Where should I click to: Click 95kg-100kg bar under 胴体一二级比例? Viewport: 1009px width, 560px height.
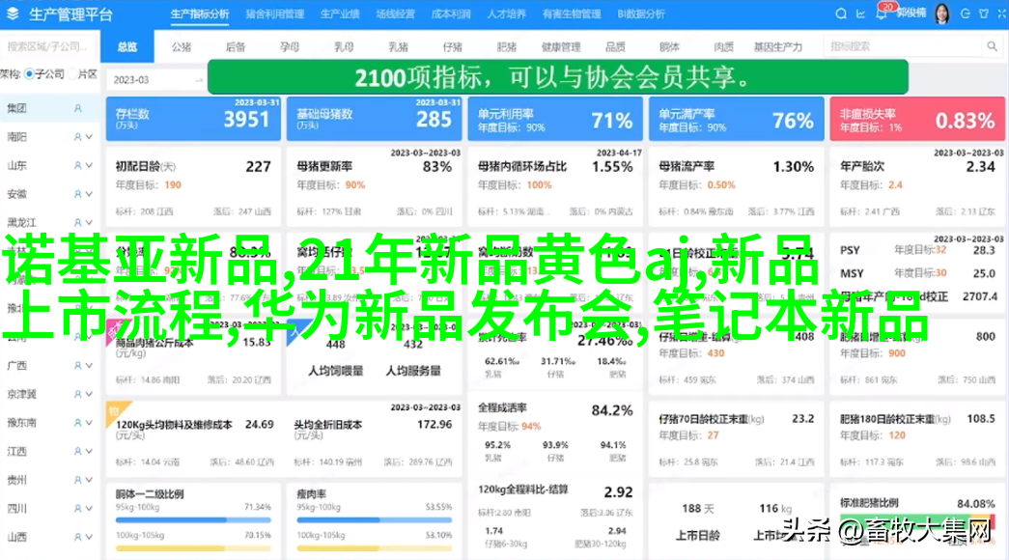click(x=193, y=519)
